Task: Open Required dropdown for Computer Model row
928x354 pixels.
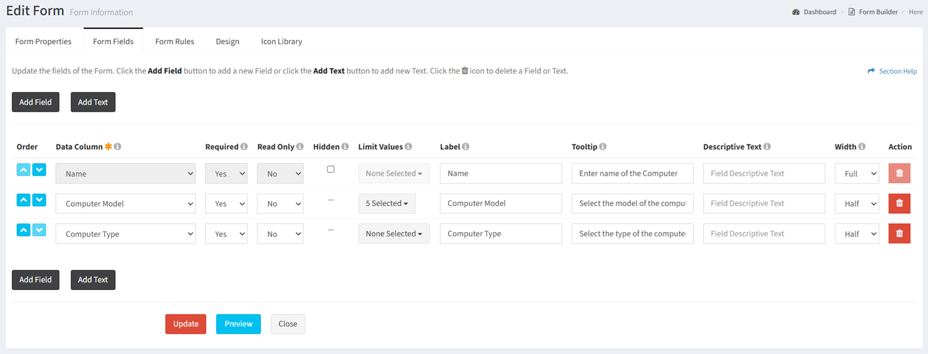Action: coord(226,204)
